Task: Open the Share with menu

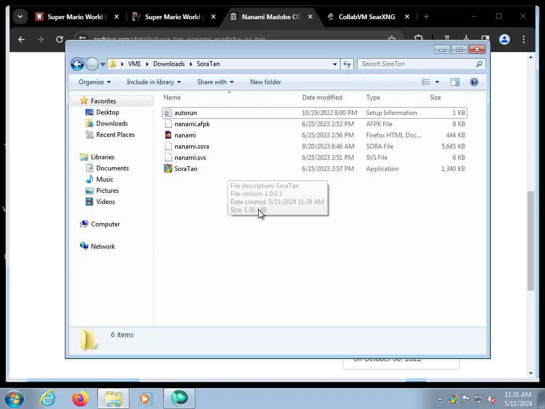Action: (215, 82)
